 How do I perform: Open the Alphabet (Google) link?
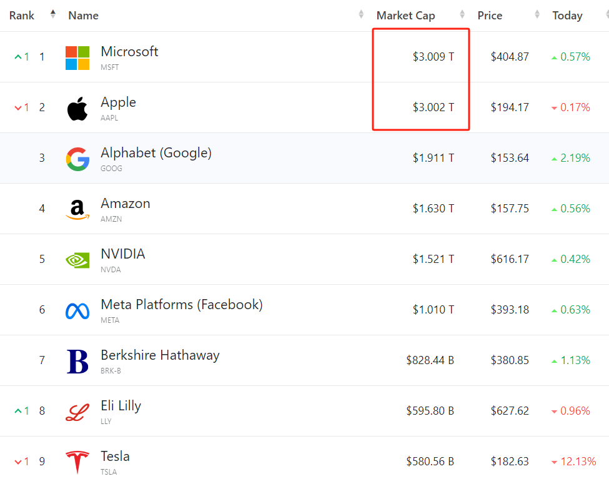click(x=156, y=153)
